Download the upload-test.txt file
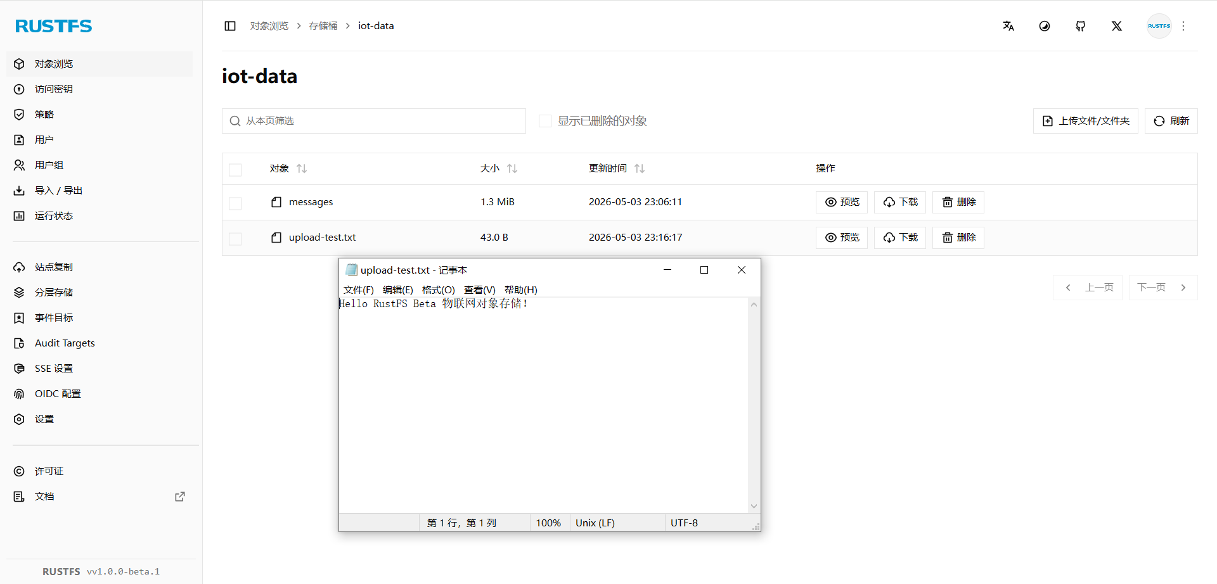 900,238
